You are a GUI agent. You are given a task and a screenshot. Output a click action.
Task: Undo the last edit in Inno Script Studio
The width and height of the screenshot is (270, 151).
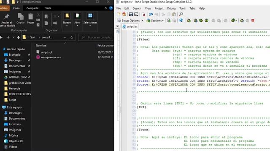(x=151, y=14)
